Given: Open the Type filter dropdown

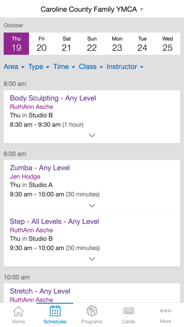Looking at the screenshot, I should 39,67.
